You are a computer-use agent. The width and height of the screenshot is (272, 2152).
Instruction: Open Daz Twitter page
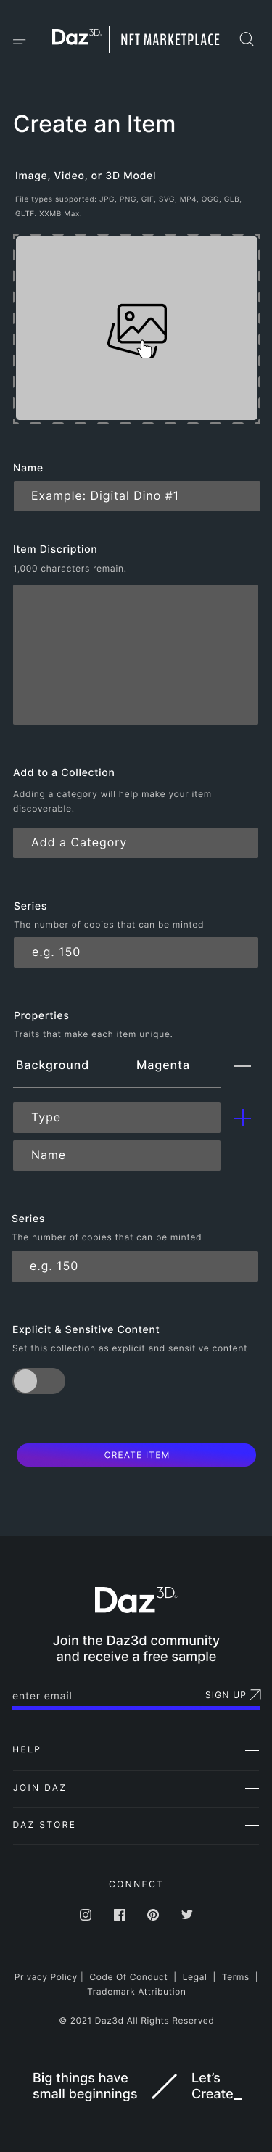187,1914
